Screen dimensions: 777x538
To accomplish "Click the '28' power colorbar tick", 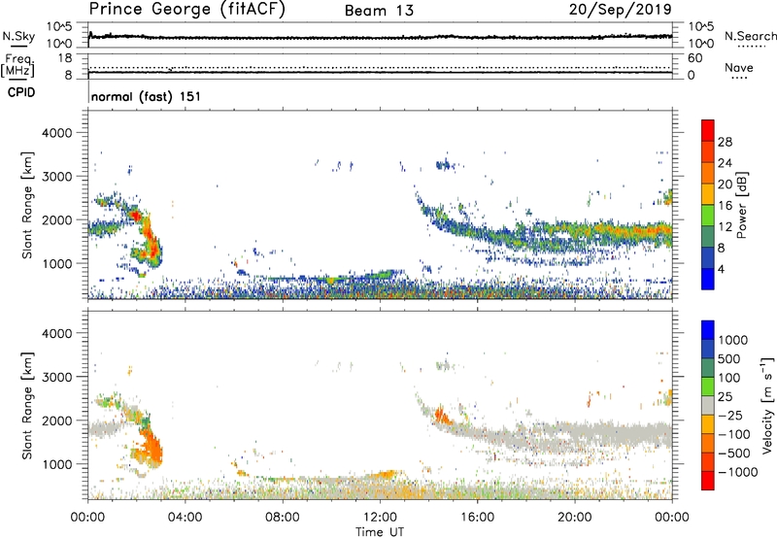I will coord(725,142).
